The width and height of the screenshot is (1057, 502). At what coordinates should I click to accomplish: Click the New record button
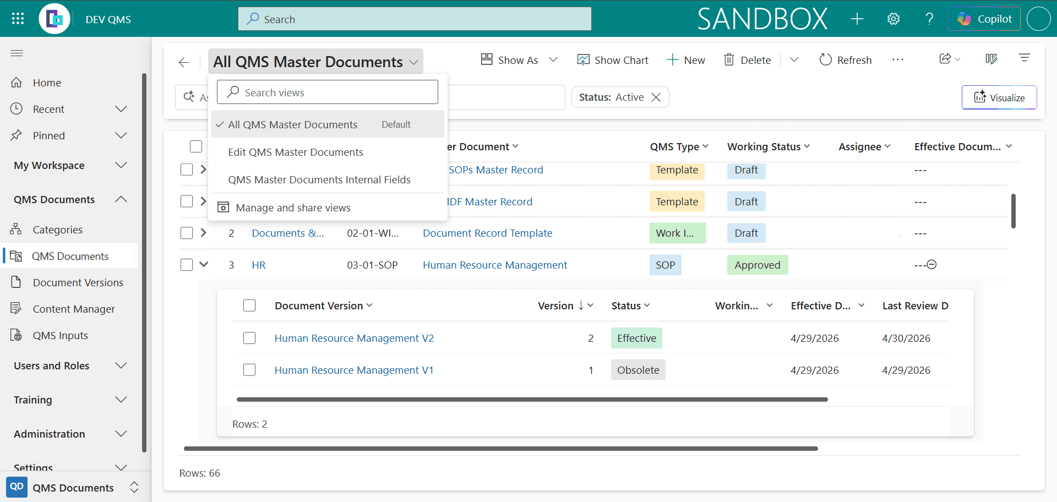[685, 60]
